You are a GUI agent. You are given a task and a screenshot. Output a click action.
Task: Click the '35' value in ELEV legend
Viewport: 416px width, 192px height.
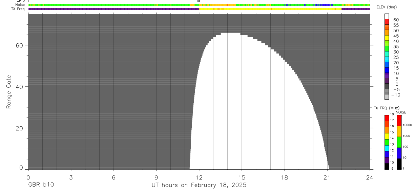[396, 47]
